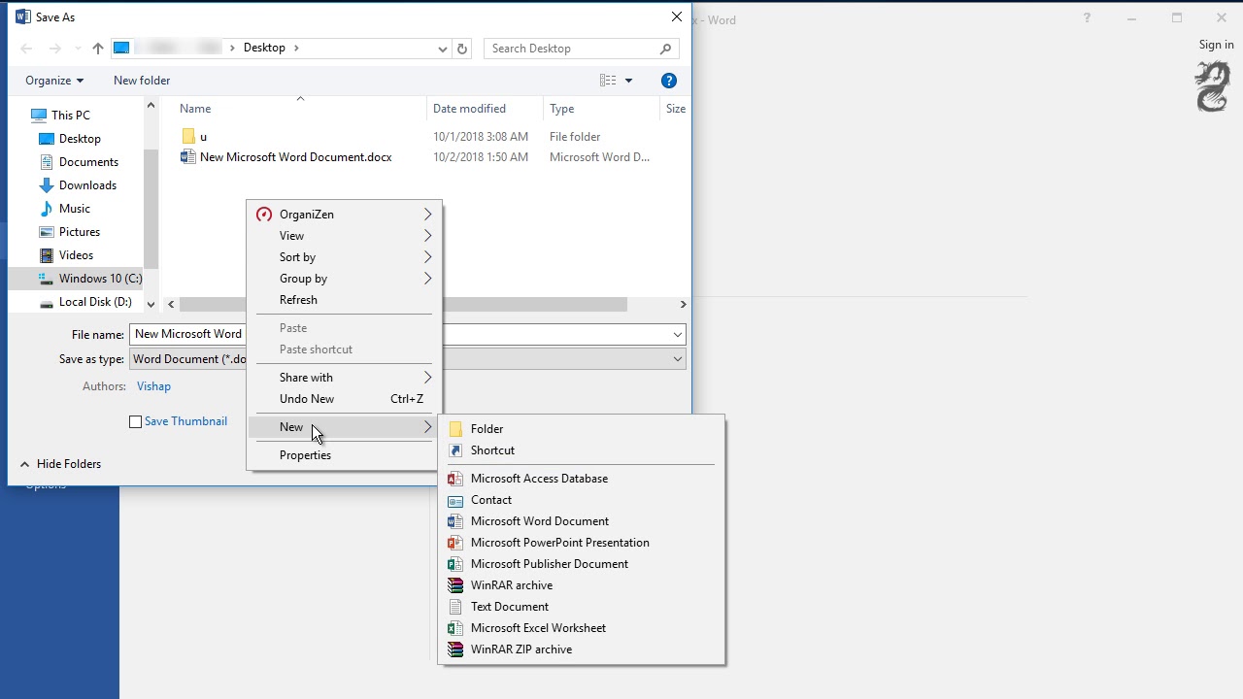Click the Shortcut icon in New submenu

(455, 450)
